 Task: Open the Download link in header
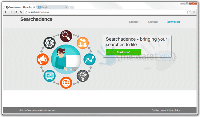tap(173, 22)
